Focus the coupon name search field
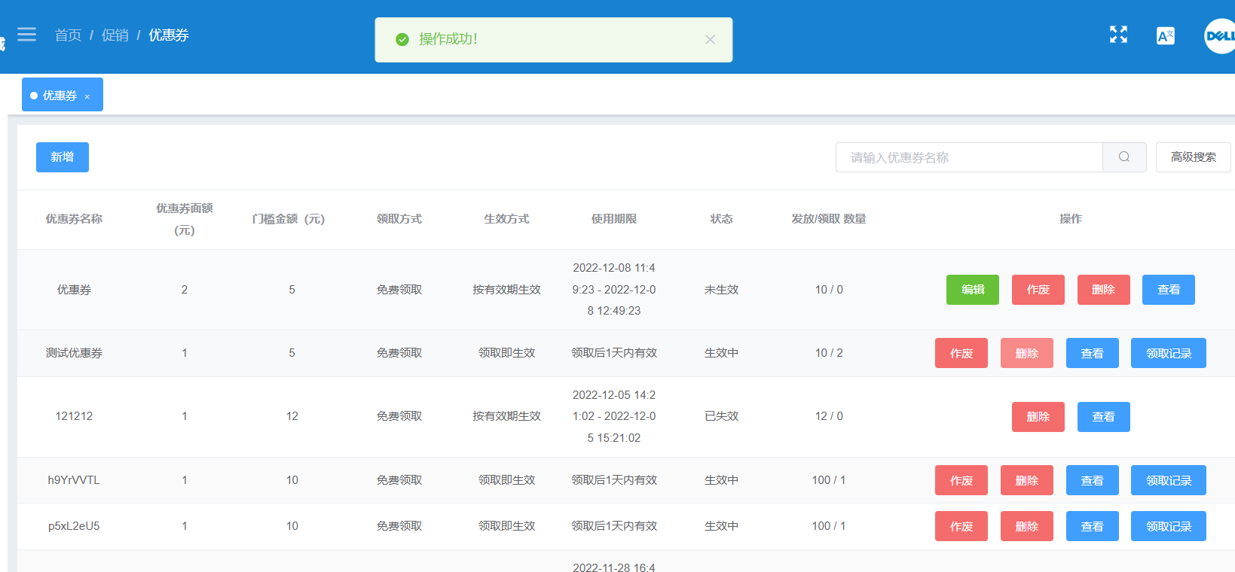The width and height of the screenshot is (1235, 572). 969,157
